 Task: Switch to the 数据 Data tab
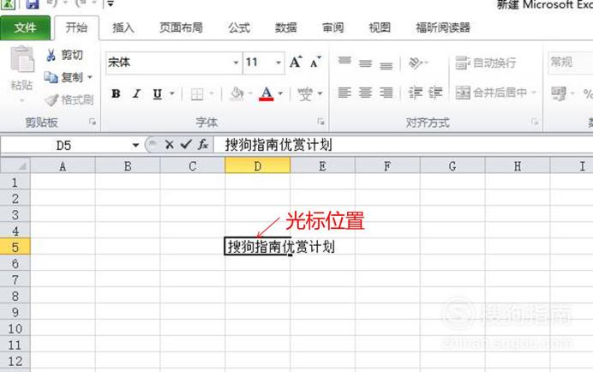point(286,27)
